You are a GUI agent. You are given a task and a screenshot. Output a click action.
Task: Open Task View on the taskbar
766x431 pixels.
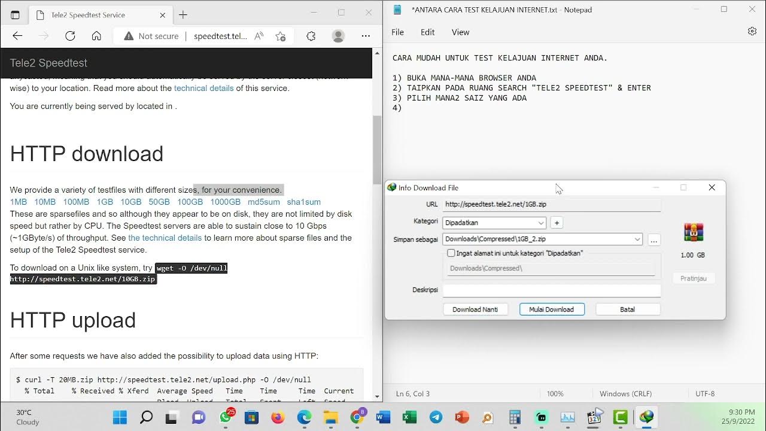(x=172, y=417)
